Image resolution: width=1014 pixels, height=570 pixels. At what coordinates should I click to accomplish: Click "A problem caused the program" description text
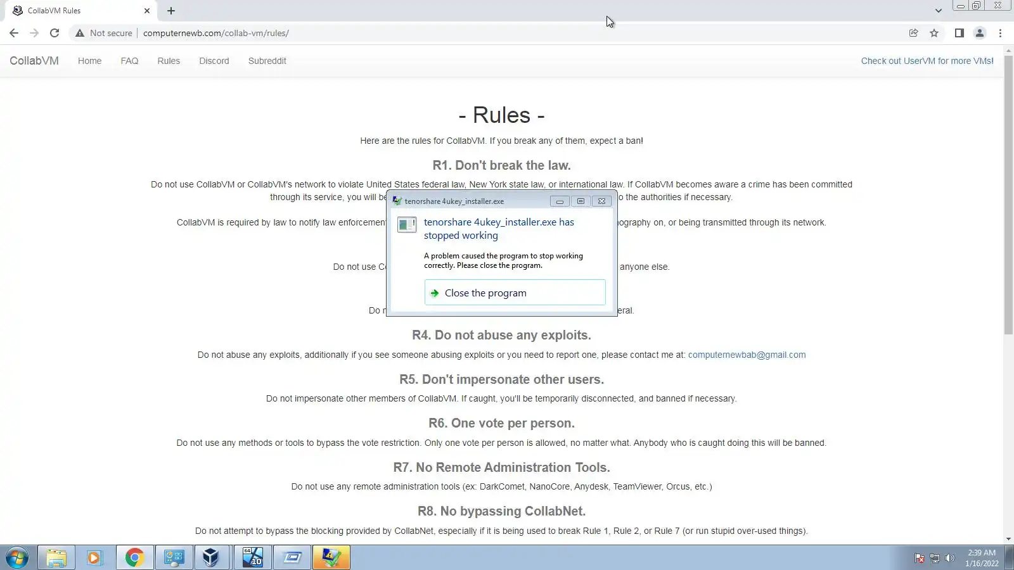click(x=503, y=260)
